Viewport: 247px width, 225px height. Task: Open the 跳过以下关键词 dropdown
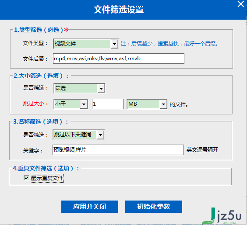pyautogui.click(x=78, y=135)
